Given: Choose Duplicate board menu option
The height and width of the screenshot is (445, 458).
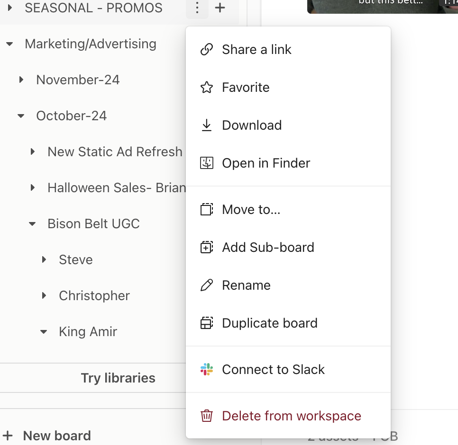Looking at the screenshot, I should 269,323.
